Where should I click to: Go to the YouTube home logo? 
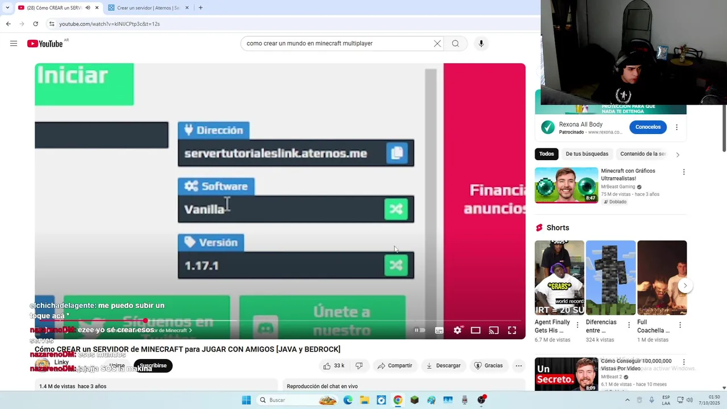pyautogui.click(x=45, y=44)
